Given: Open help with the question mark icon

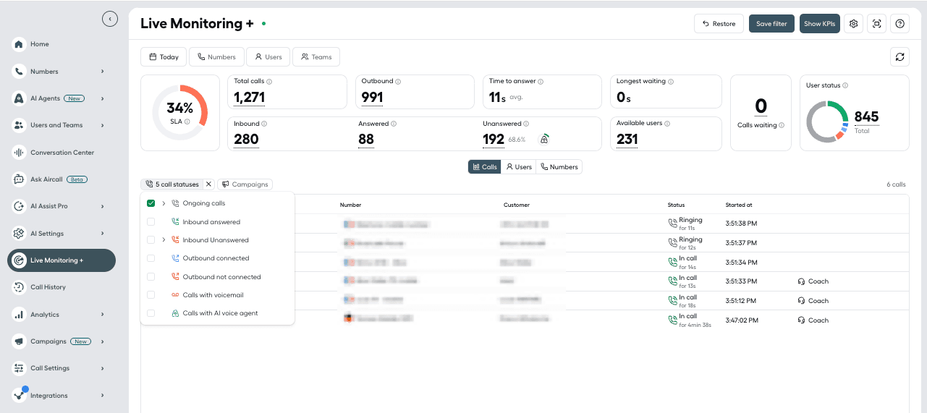Looking at the screenshot, I should coord(900,24).
